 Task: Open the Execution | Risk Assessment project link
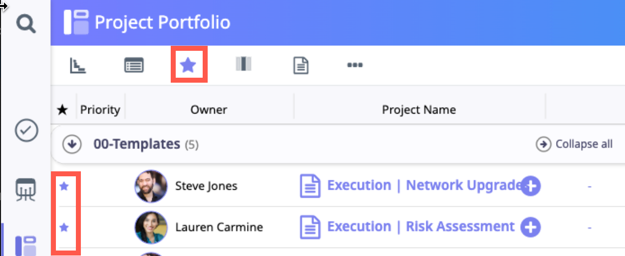[x=420, y=227]
